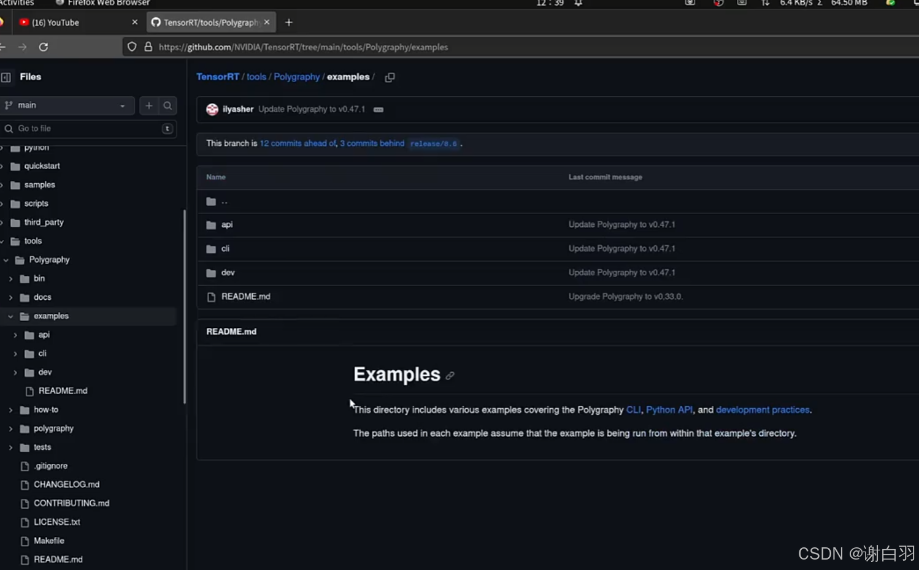Click api row's commit message
919x570 pixels.
[x=621, y=225]
